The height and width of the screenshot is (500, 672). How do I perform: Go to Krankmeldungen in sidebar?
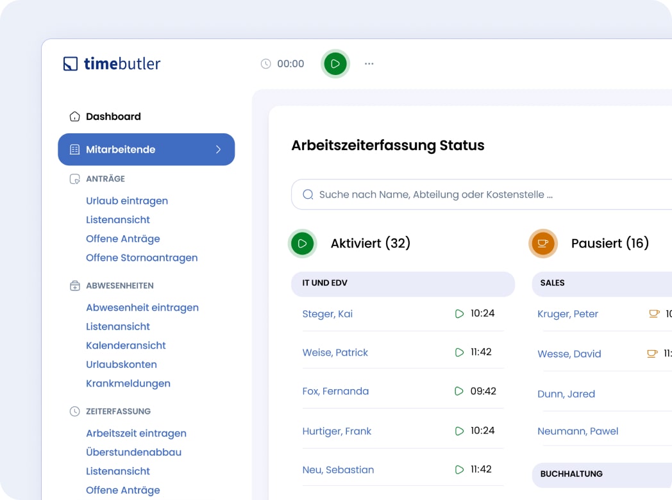[x=128, y=383]
